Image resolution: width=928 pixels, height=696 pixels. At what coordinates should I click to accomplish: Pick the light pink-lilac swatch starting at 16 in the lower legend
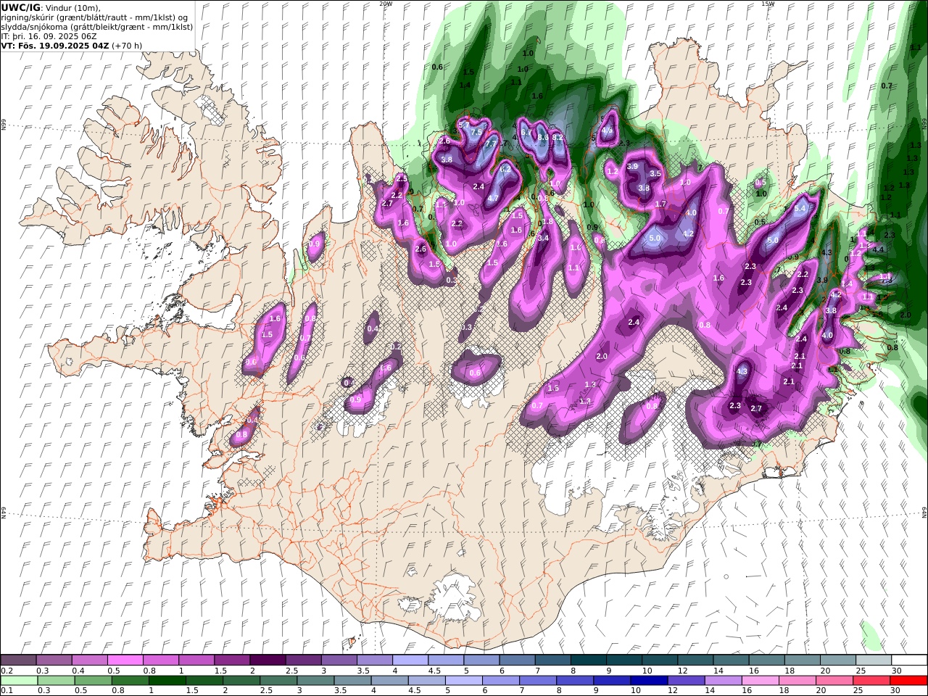[761, 680]
